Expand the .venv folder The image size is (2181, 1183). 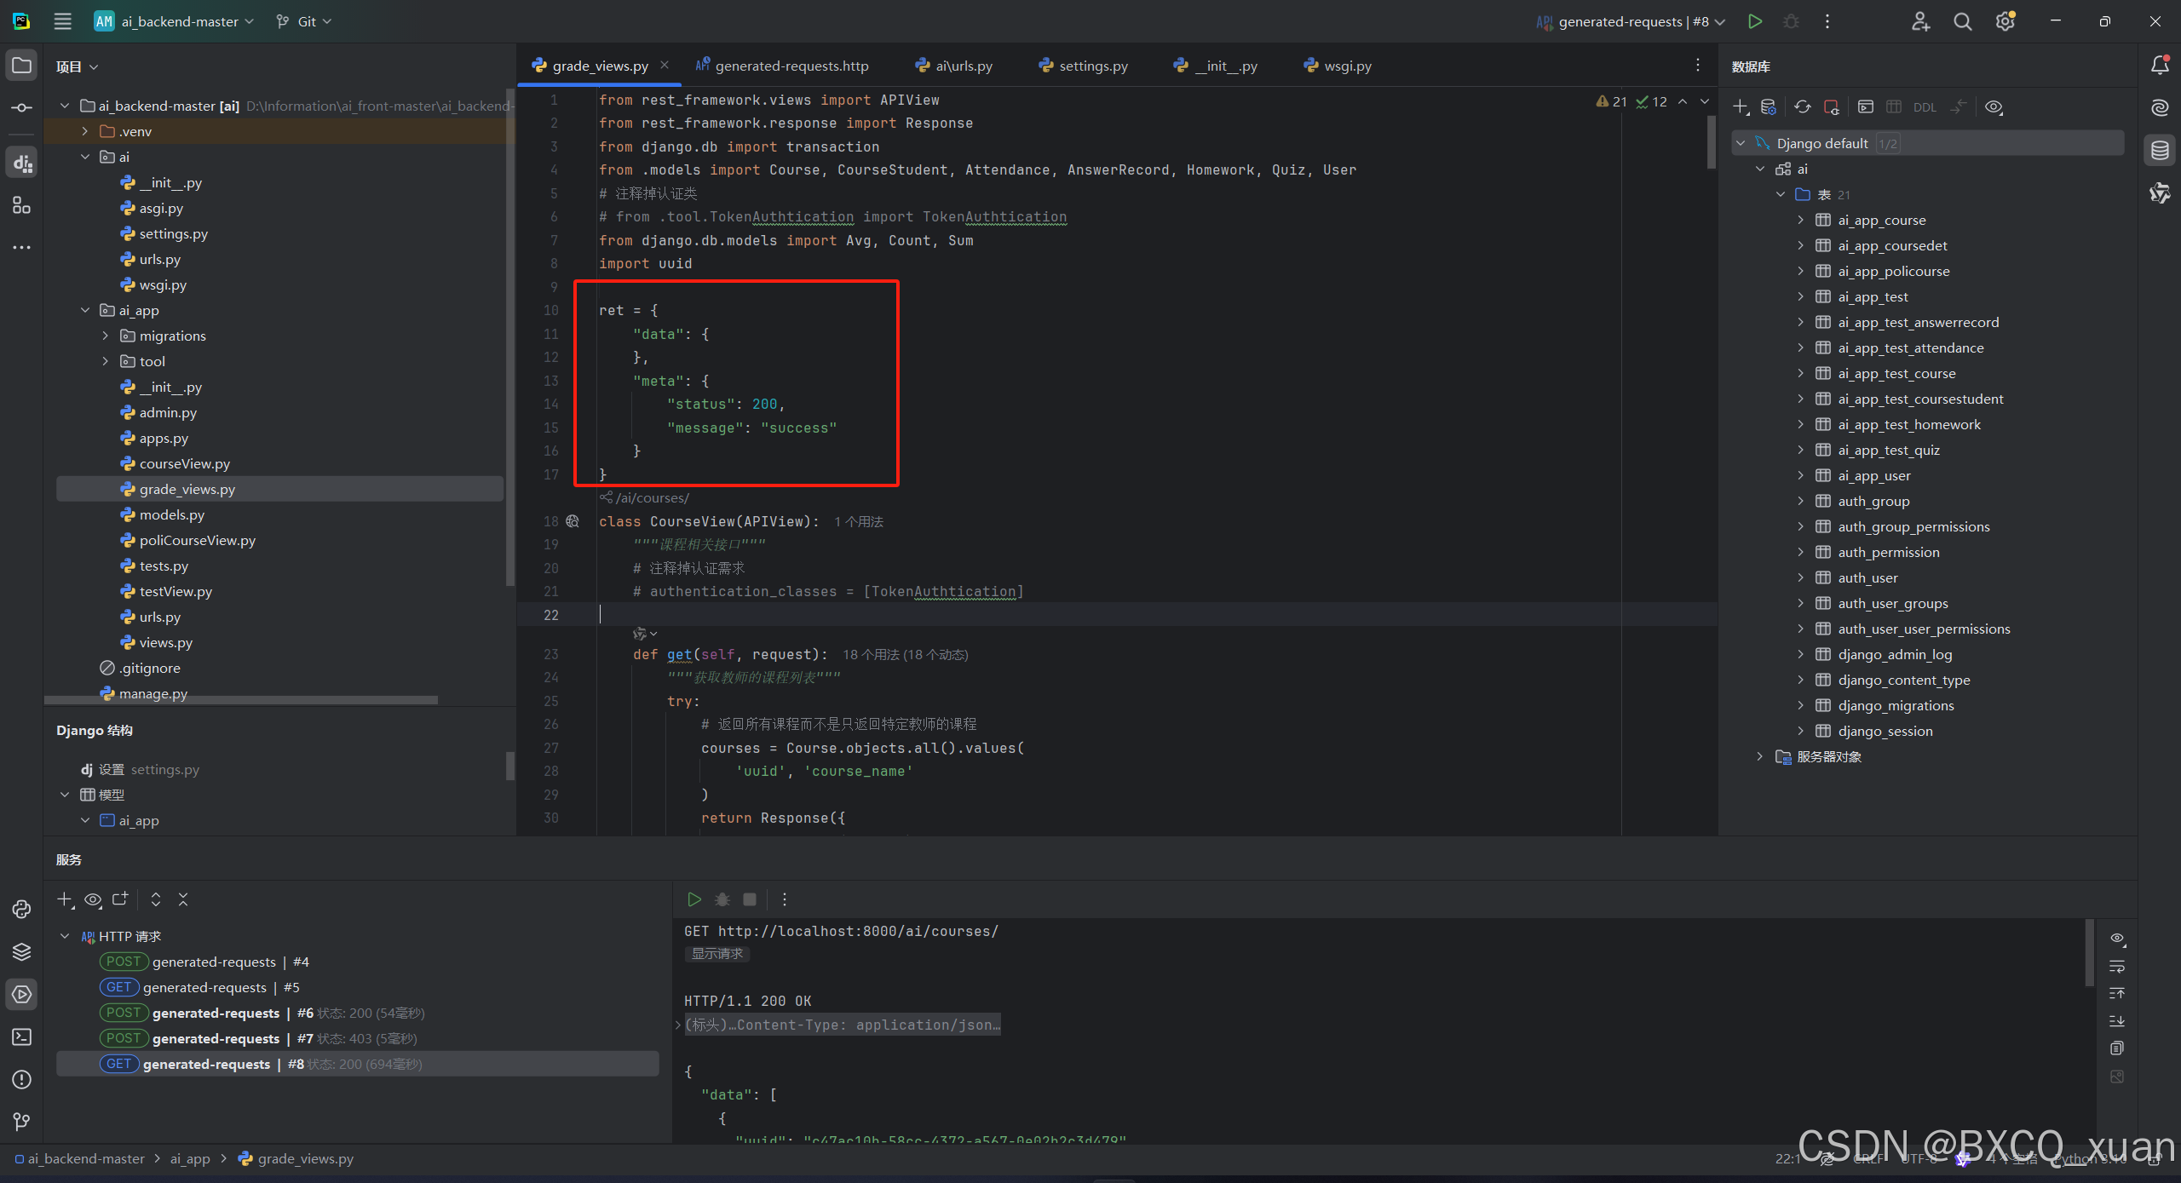pos(85,131)
